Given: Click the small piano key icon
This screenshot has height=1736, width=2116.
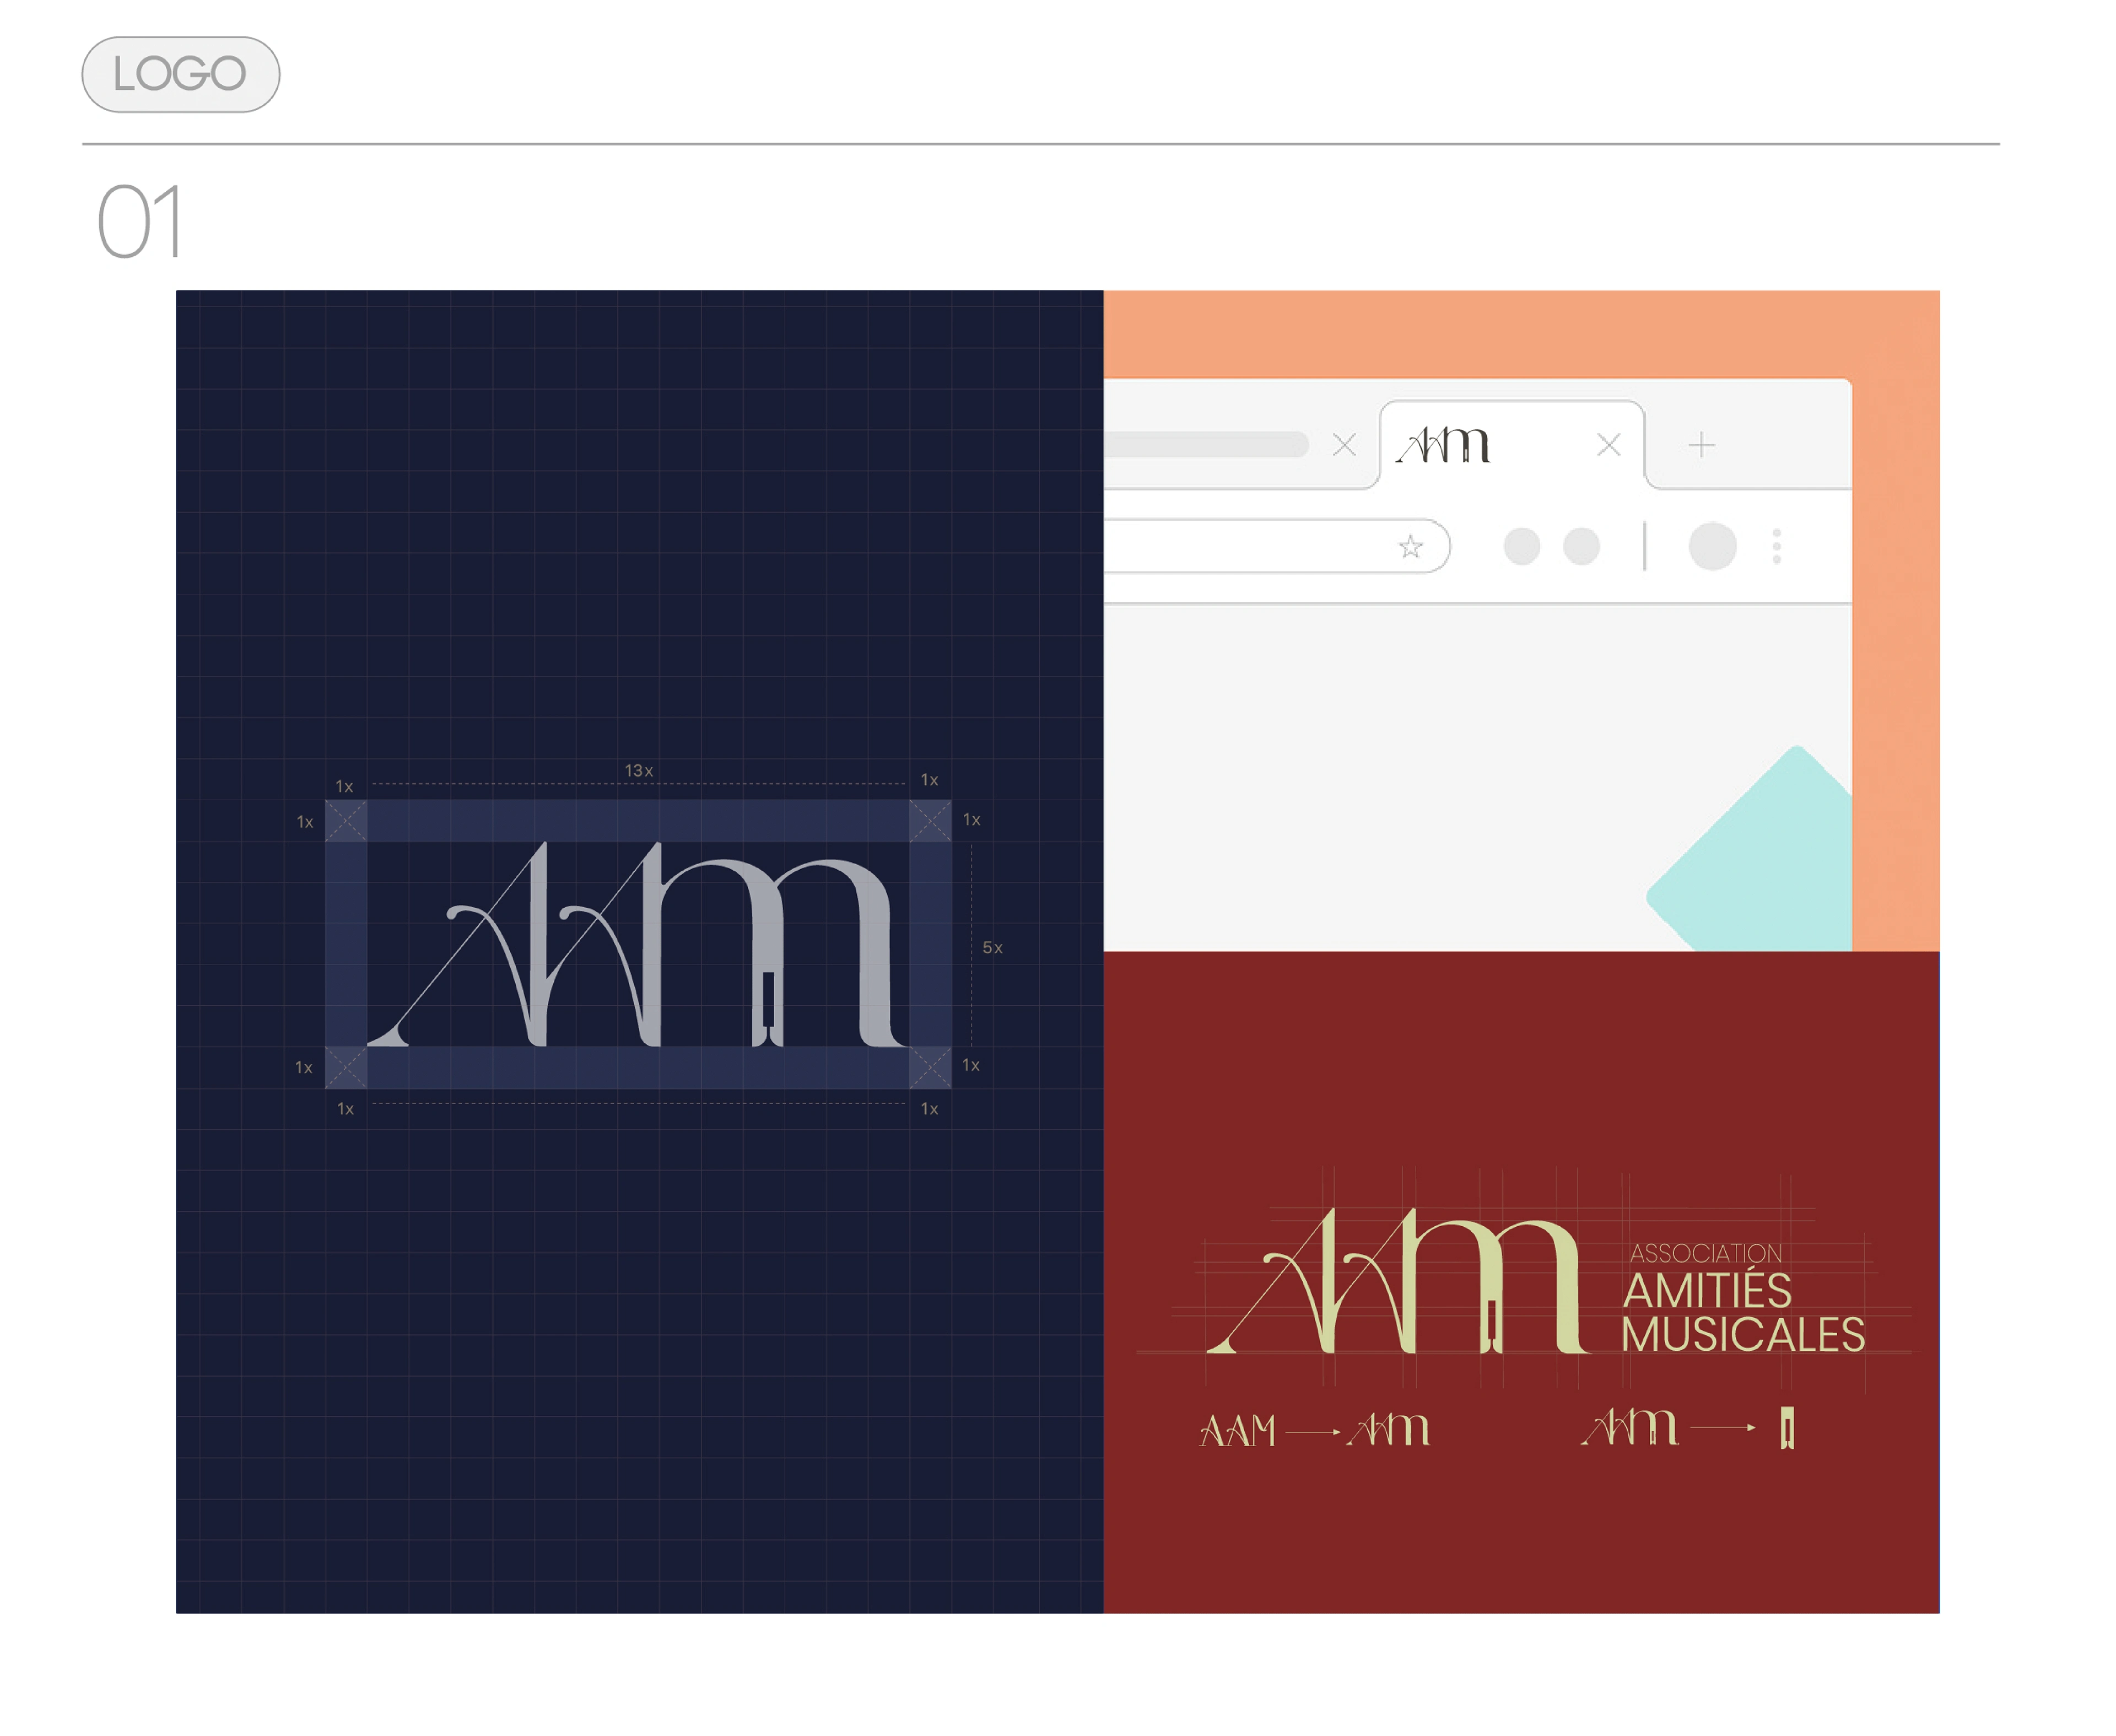Looking at the screenshot, I should [1787, 1427].
